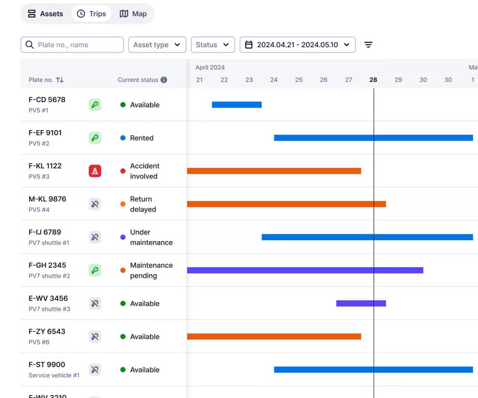Click the red accident icon for F-KL 1122

coord(95,171)
